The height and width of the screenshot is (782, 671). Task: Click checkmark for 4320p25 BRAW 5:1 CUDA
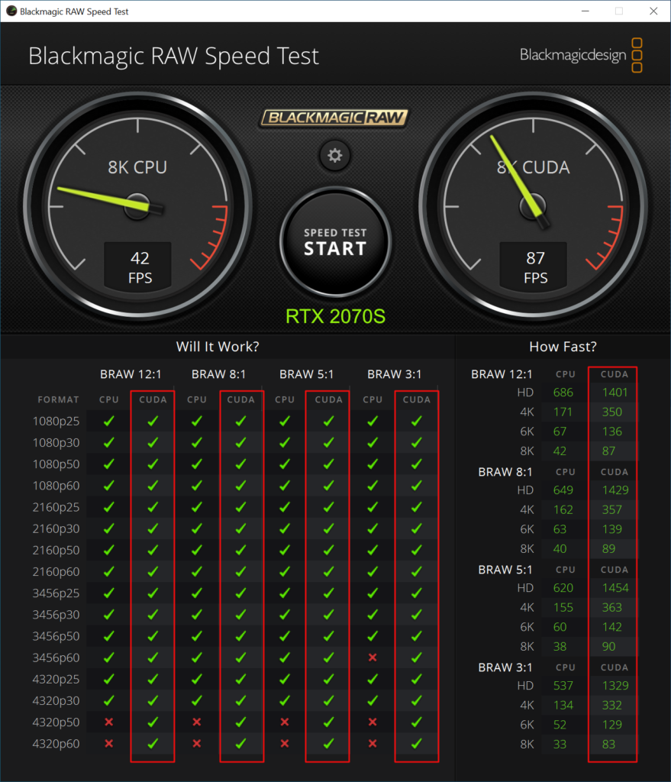(328, 679)
